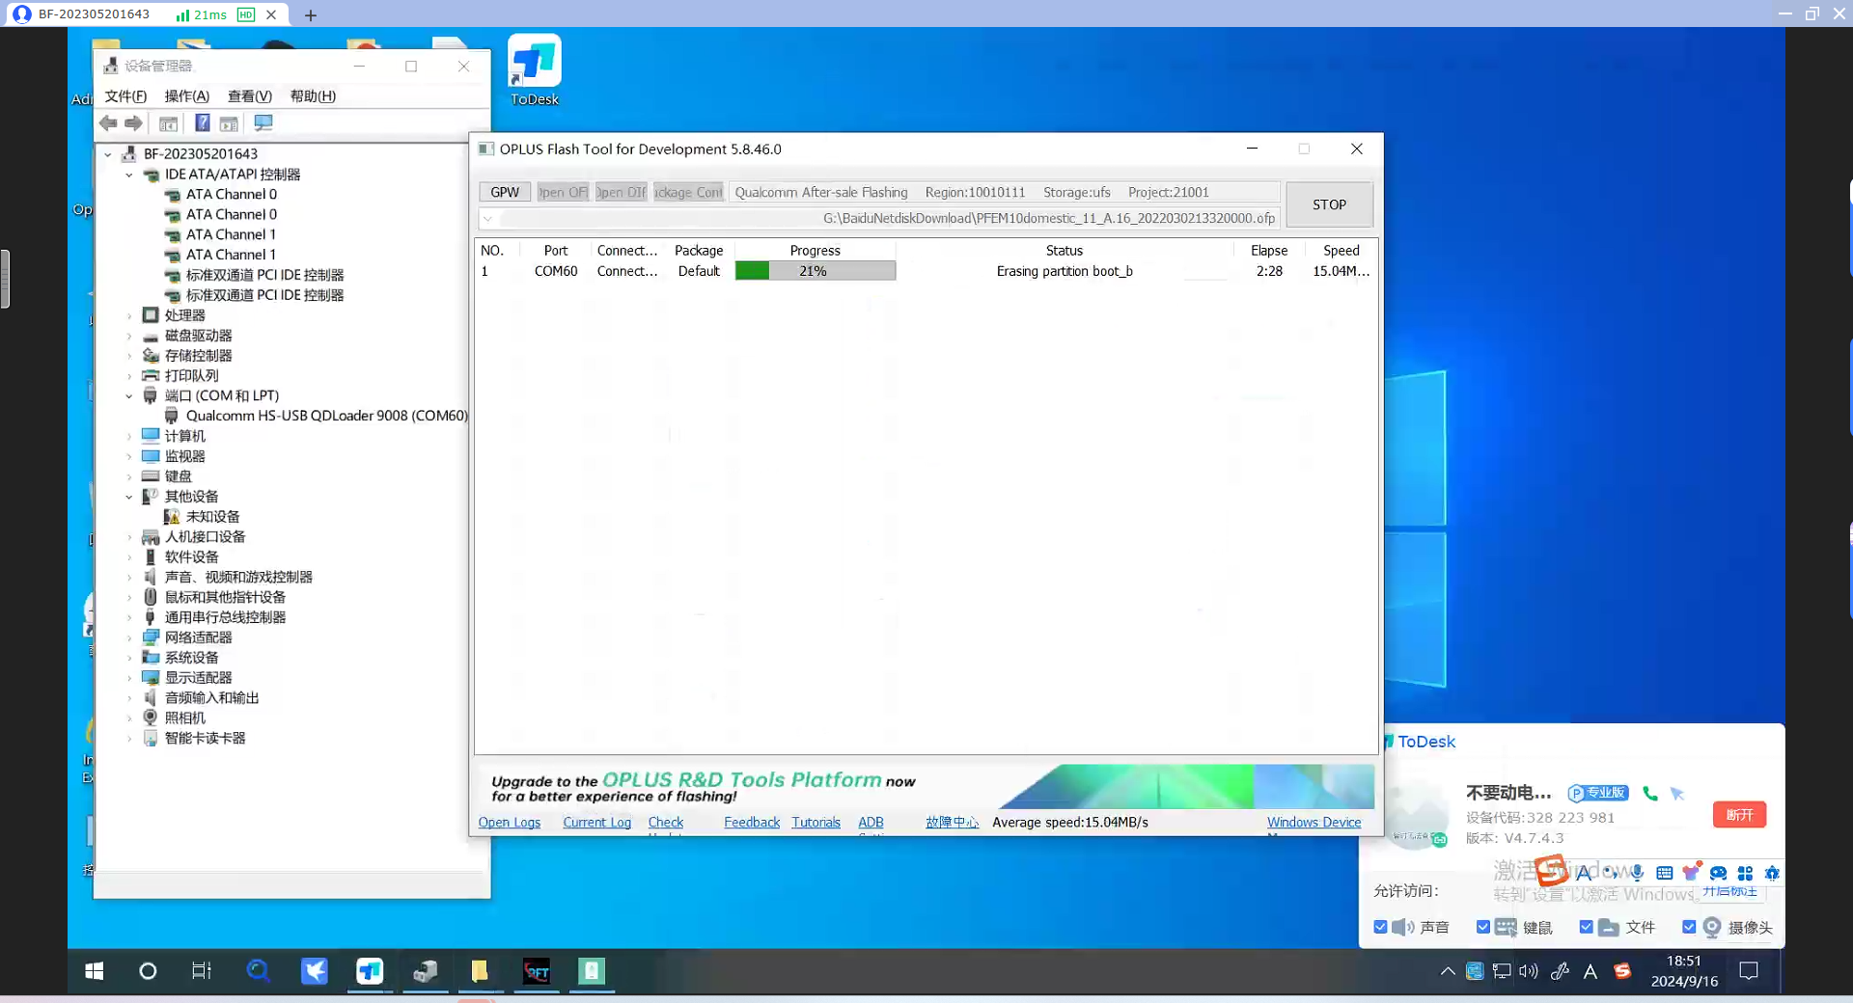The width and height of the screenshot is (1853, 1003).
Task: Open the notification center on the taskbar
Action: point(1749,971)
